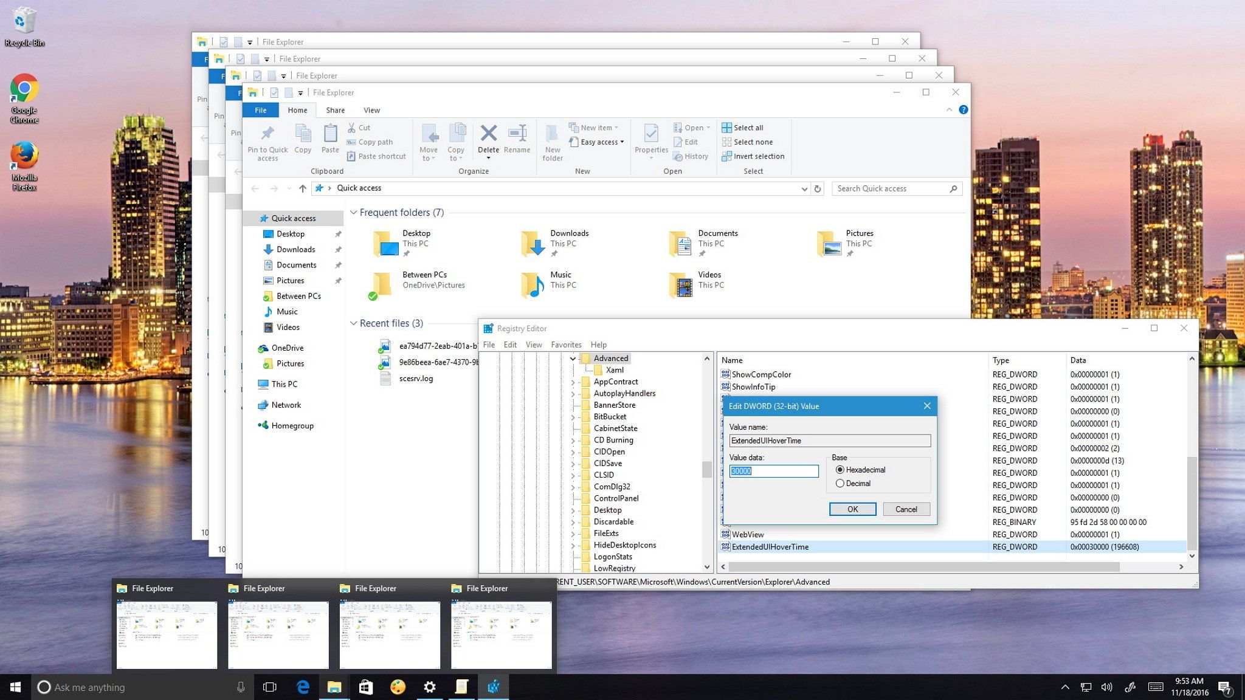Open the Registry Editor icon on the taskbar

coord(494,686)
